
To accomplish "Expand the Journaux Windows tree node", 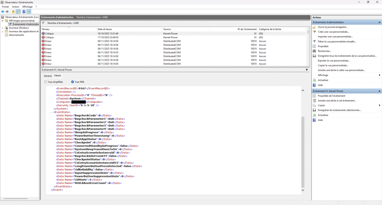I will [2, 28].
